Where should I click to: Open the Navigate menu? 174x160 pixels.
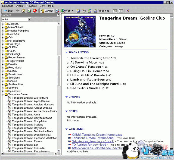32,6
